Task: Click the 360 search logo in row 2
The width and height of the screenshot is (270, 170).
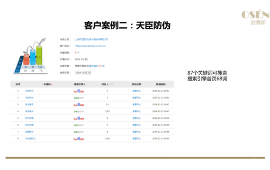Action: tap(79, 98)
